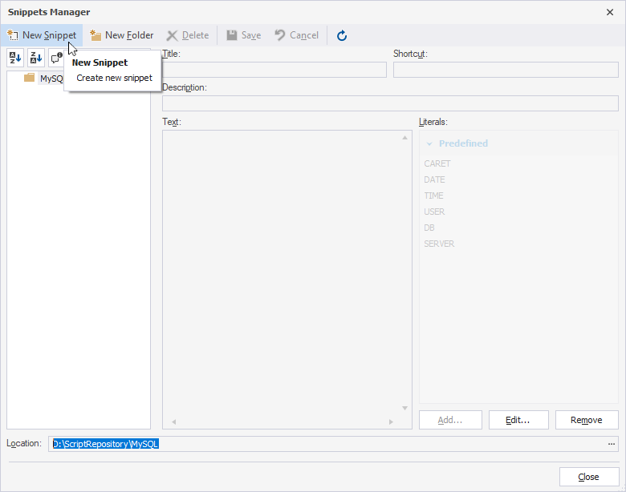Image resolution: width=626 pixels, height=492 pixels.
Task: Create a New Folder from the toolbar
Action: click(121, 35)
